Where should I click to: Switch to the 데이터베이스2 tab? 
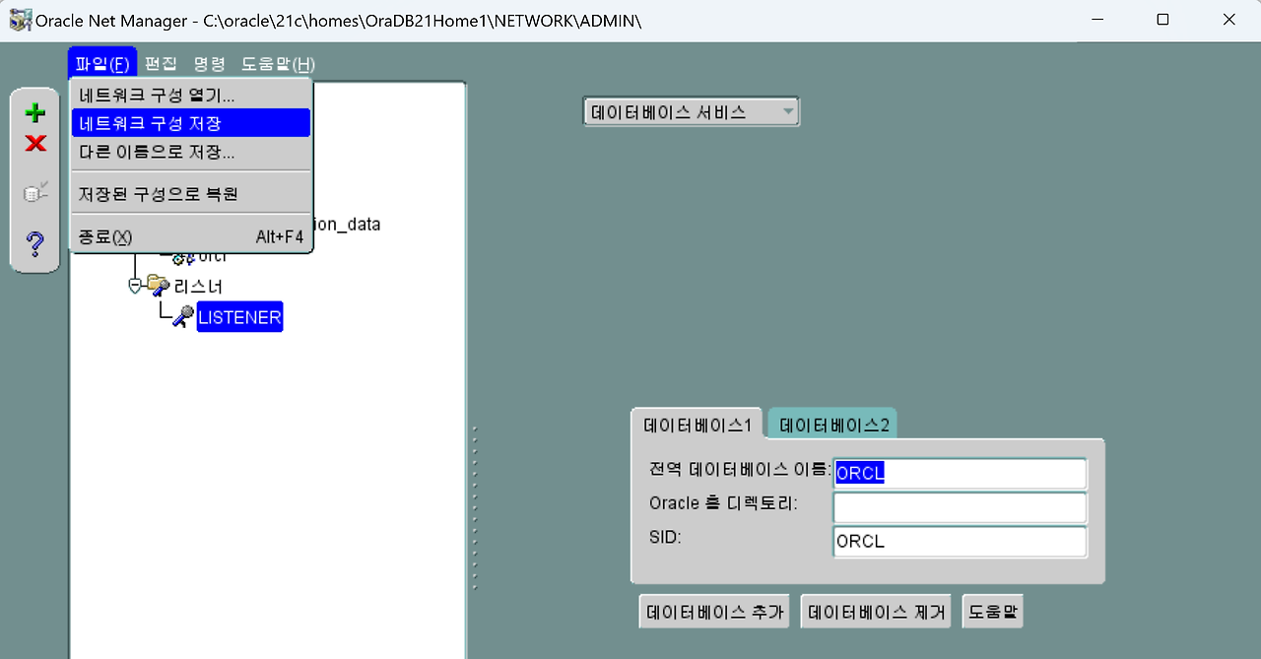pyautogui.click(x=833, y=426)
